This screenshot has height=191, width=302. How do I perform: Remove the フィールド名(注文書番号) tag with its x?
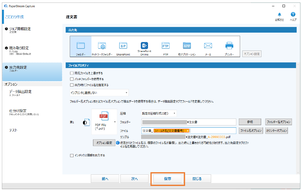click(188, 131)
